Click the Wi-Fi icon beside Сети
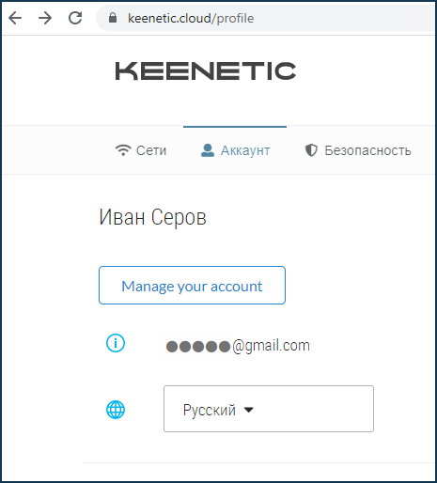 [x=123, y=150]
